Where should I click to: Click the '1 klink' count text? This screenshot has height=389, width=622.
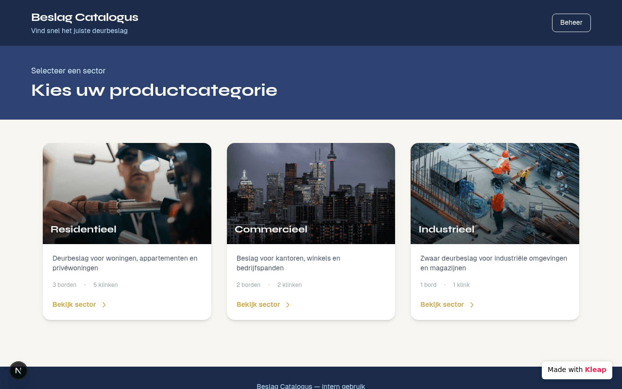462,285
